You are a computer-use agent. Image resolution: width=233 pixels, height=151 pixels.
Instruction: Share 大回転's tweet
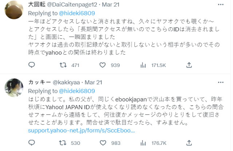tap(189, 65)
